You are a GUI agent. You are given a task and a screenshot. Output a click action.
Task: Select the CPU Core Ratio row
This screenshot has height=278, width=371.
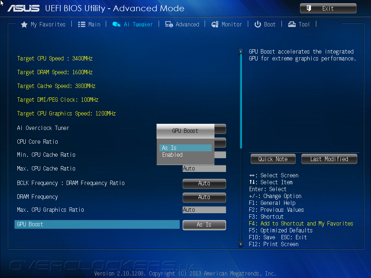pyautogui.click(x=37, y=142)
